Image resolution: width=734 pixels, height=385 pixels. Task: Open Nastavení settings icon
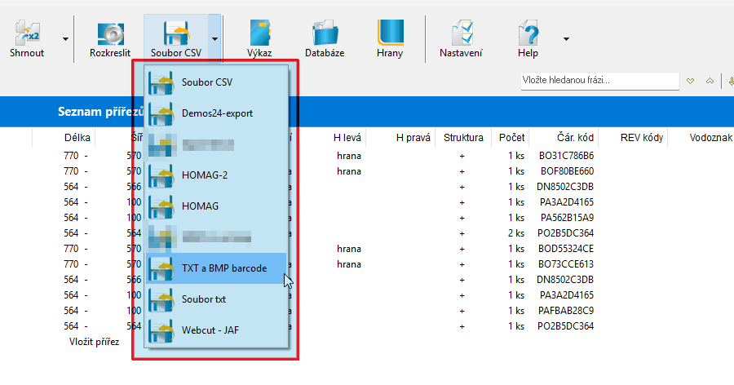(x=461, y=39)
